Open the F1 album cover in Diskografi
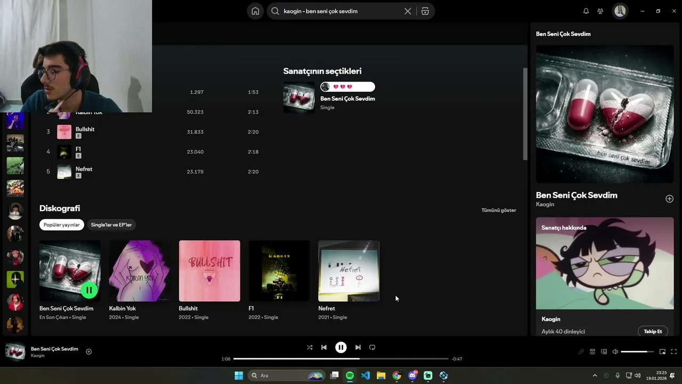The image size is (682, 384). tap(279, 271)
